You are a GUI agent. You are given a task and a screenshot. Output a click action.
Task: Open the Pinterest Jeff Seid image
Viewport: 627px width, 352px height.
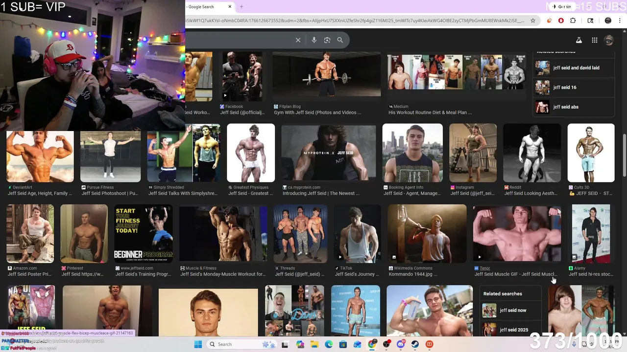84,234
